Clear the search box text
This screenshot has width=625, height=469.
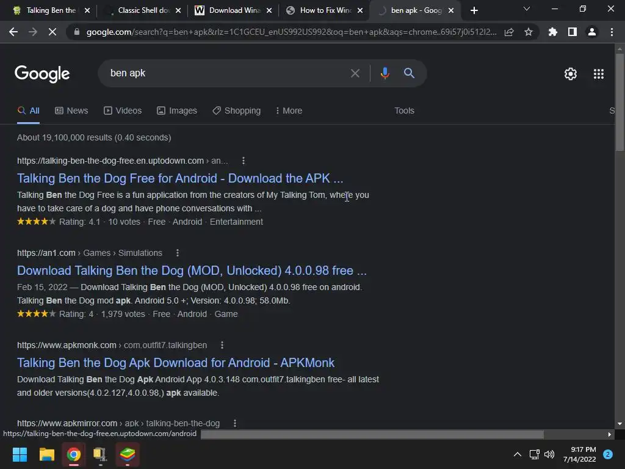[355, 73]
